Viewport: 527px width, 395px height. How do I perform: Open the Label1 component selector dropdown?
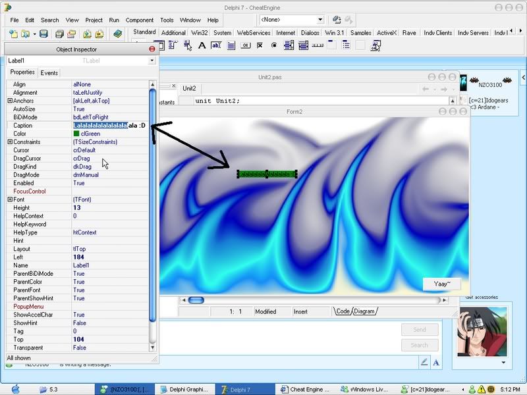pyautogui.click(x=152, y=61)
